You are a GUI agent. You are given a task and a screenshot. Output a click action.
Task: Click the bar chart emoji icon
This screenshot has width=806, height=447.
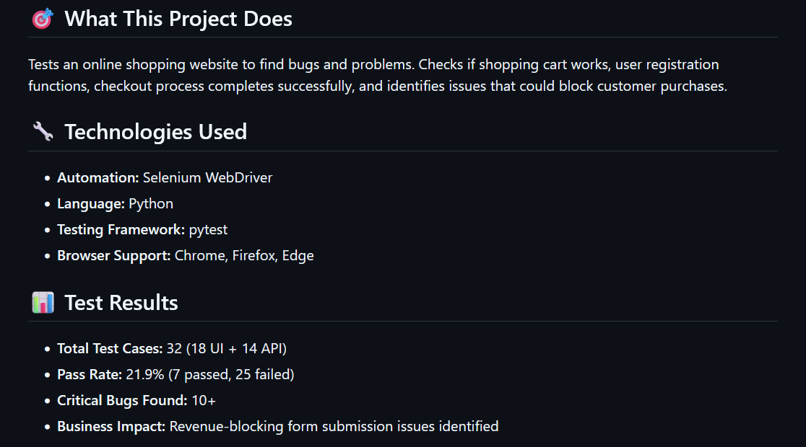coord(43,302)
